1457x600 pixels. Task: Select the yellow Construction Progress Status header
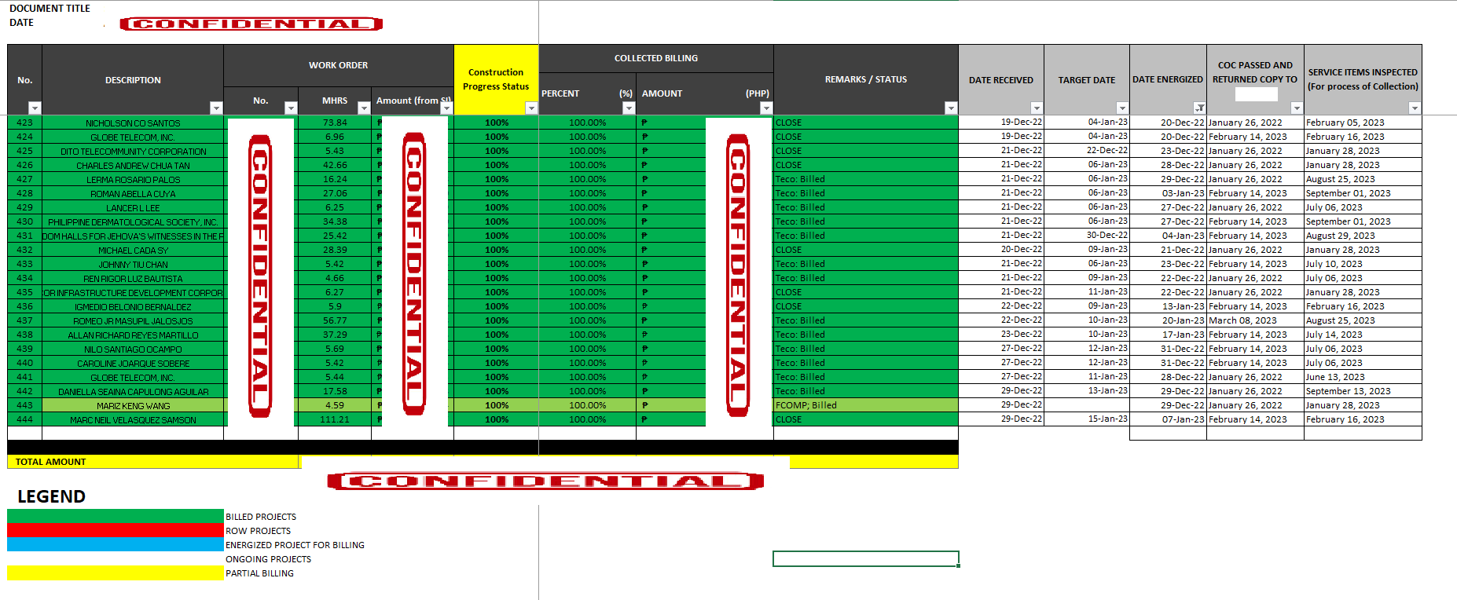click(x=496, y=79)
